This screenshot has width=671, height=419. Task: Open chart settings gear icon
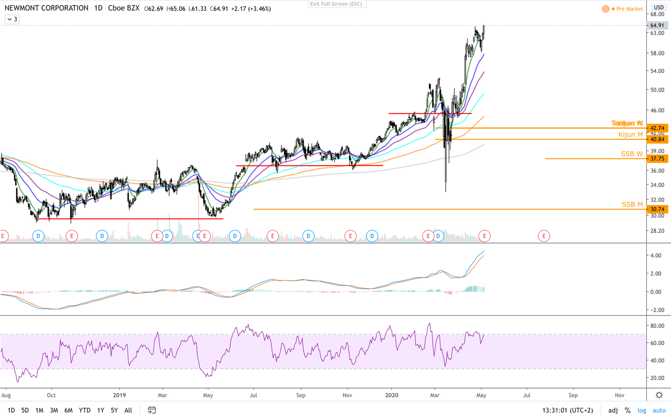659,395
